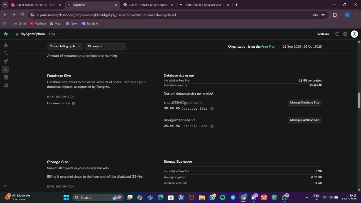Open the saved passwords key icon

(x=315, y=15)
